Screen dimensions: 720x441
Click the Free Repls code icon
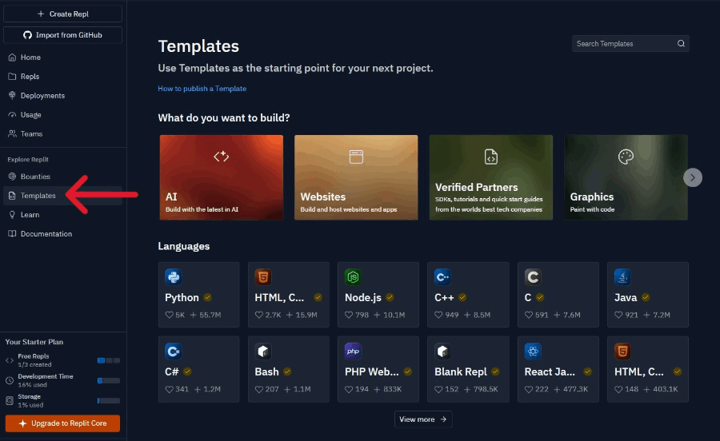[9, 360]
